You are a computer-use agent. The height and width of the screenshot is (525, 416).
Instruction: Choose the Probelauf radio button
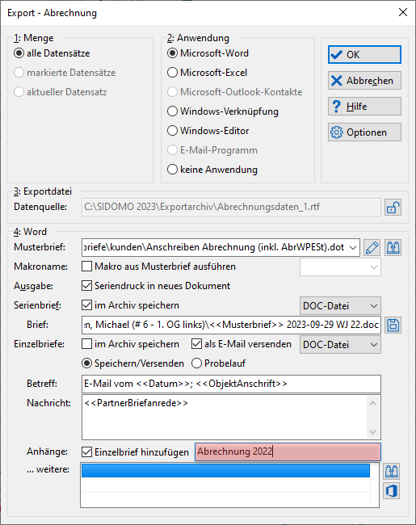[x=196, y=363]
